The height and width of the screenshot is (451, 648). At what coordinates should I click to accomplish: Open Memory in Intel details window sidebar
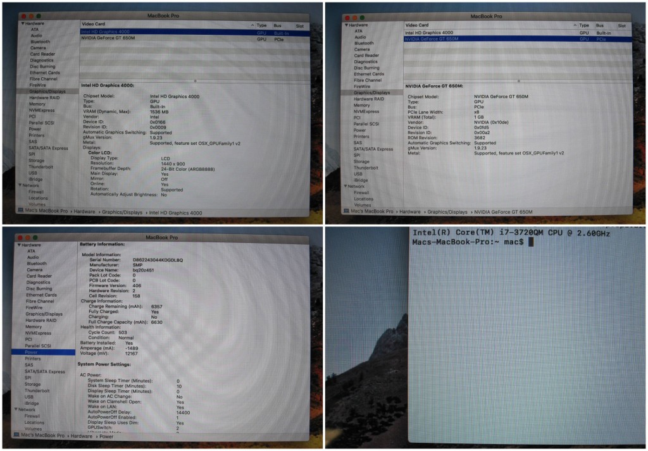point(37,104)
